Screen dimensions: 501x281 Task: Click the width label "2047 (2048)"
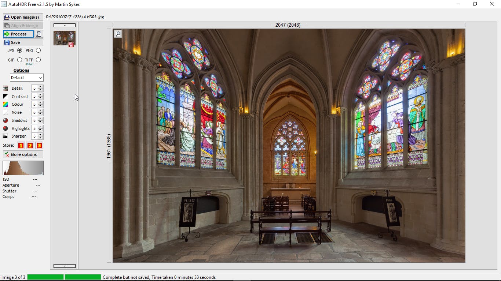coord(288,25)
